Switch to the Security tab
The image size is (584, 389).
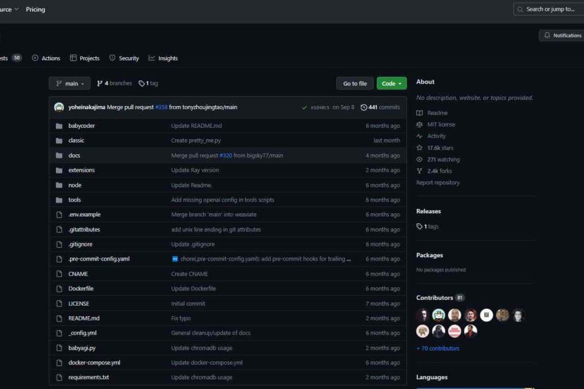coord(124,58)
